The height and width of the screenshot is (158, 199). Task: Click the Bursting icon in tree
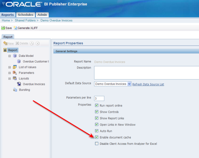pos(15,90)
